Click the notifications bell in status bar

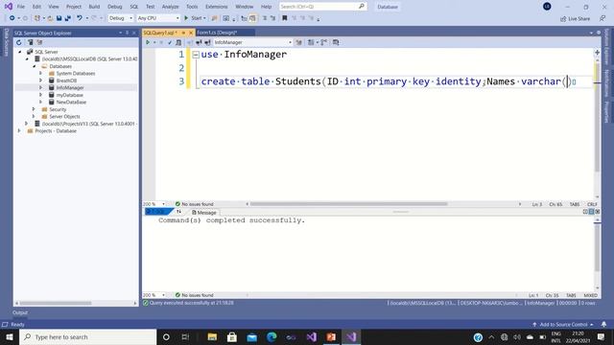click(603, 324)
